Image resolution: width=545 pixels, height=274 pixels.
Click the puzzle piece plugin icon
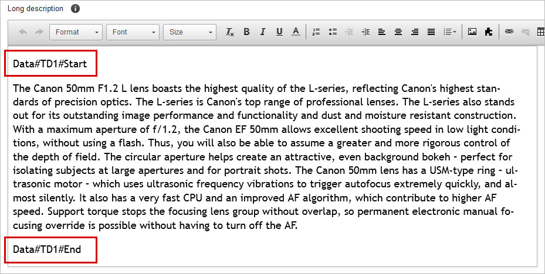pyautogui.click(x=488, y=32)
